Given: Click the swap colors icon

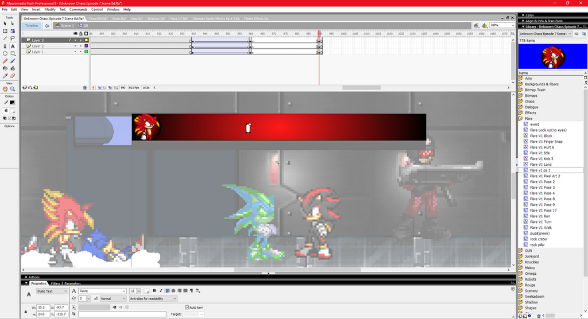Looking at the screenshot, I should click(13, 118).
